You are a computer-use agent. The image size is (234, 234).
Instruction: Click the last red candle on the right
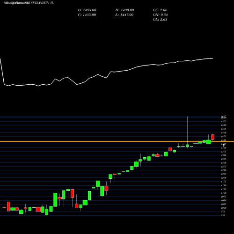point(213,137)
